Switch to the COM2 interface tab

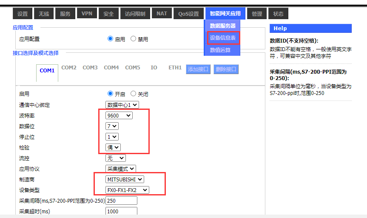[69, 68]
